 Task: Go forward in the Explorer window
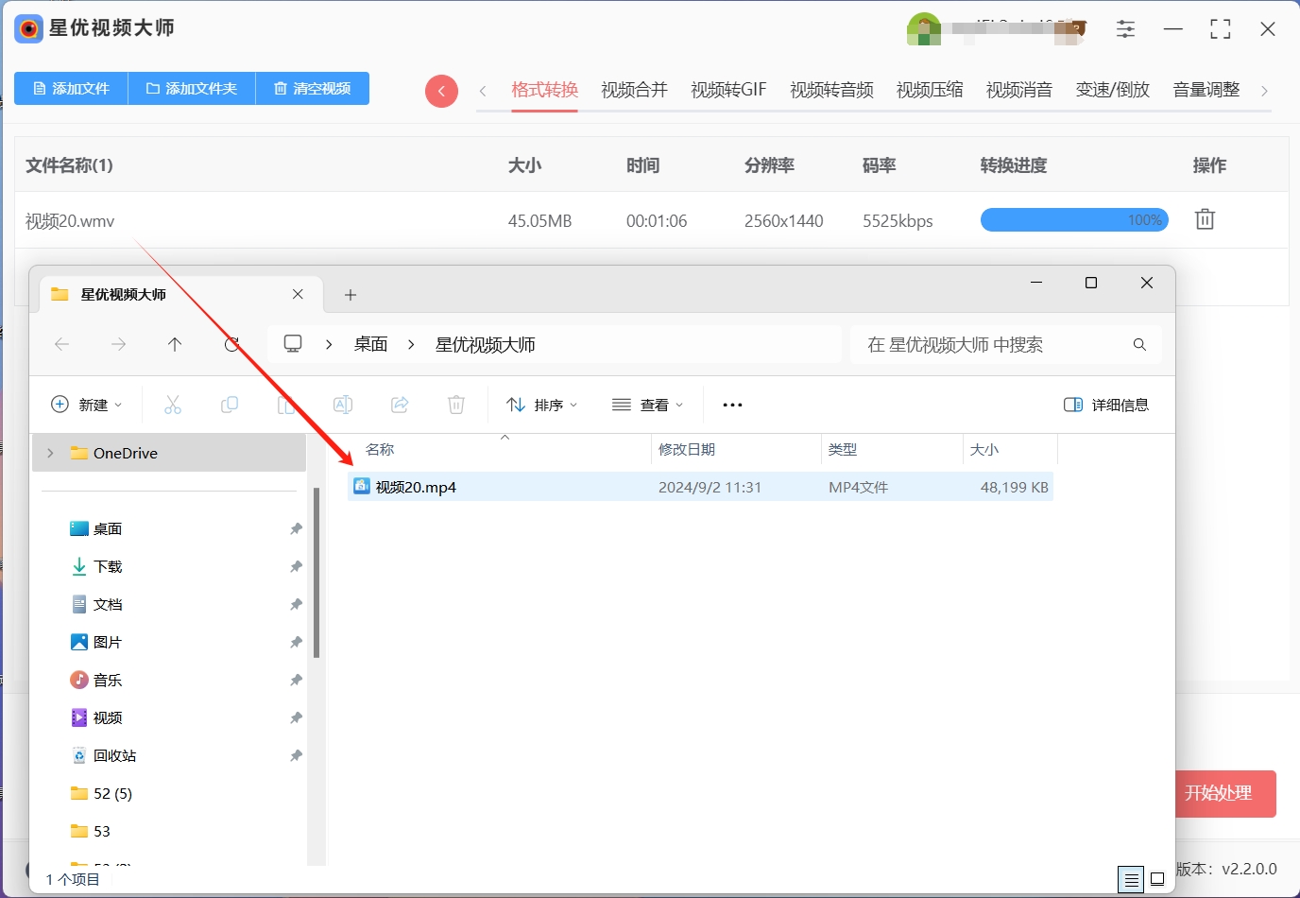pos(118,344)
